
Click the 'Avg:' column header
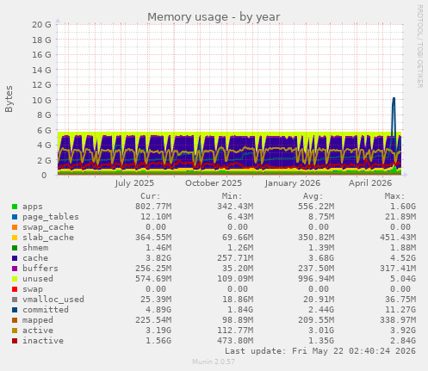(x=313, y=196)
